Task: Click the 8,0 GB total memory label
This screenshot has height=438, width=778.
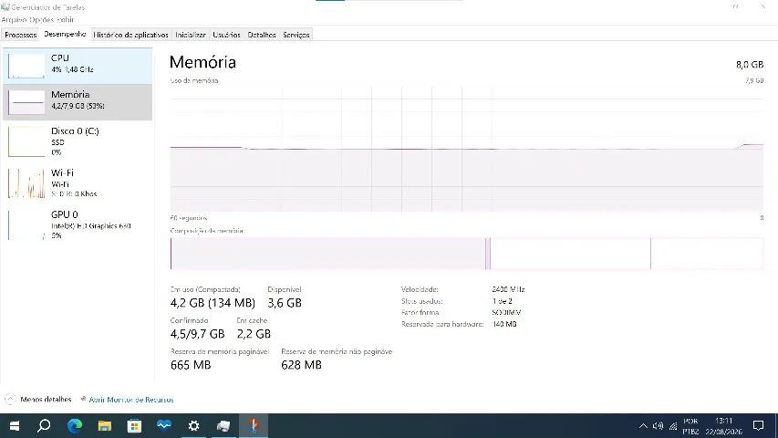Action: [x=749, y=65]
